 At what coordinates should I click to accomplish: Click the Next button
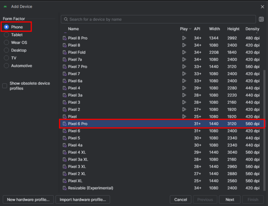point(230,200)
